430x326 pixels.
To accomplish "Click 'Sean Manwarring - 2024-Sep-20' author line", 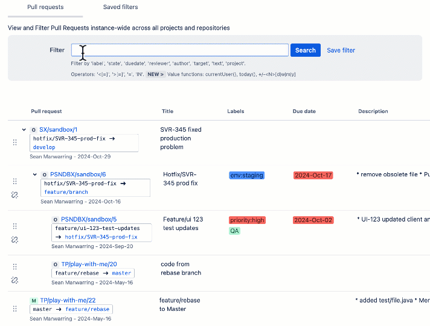I will click(92, 246).
